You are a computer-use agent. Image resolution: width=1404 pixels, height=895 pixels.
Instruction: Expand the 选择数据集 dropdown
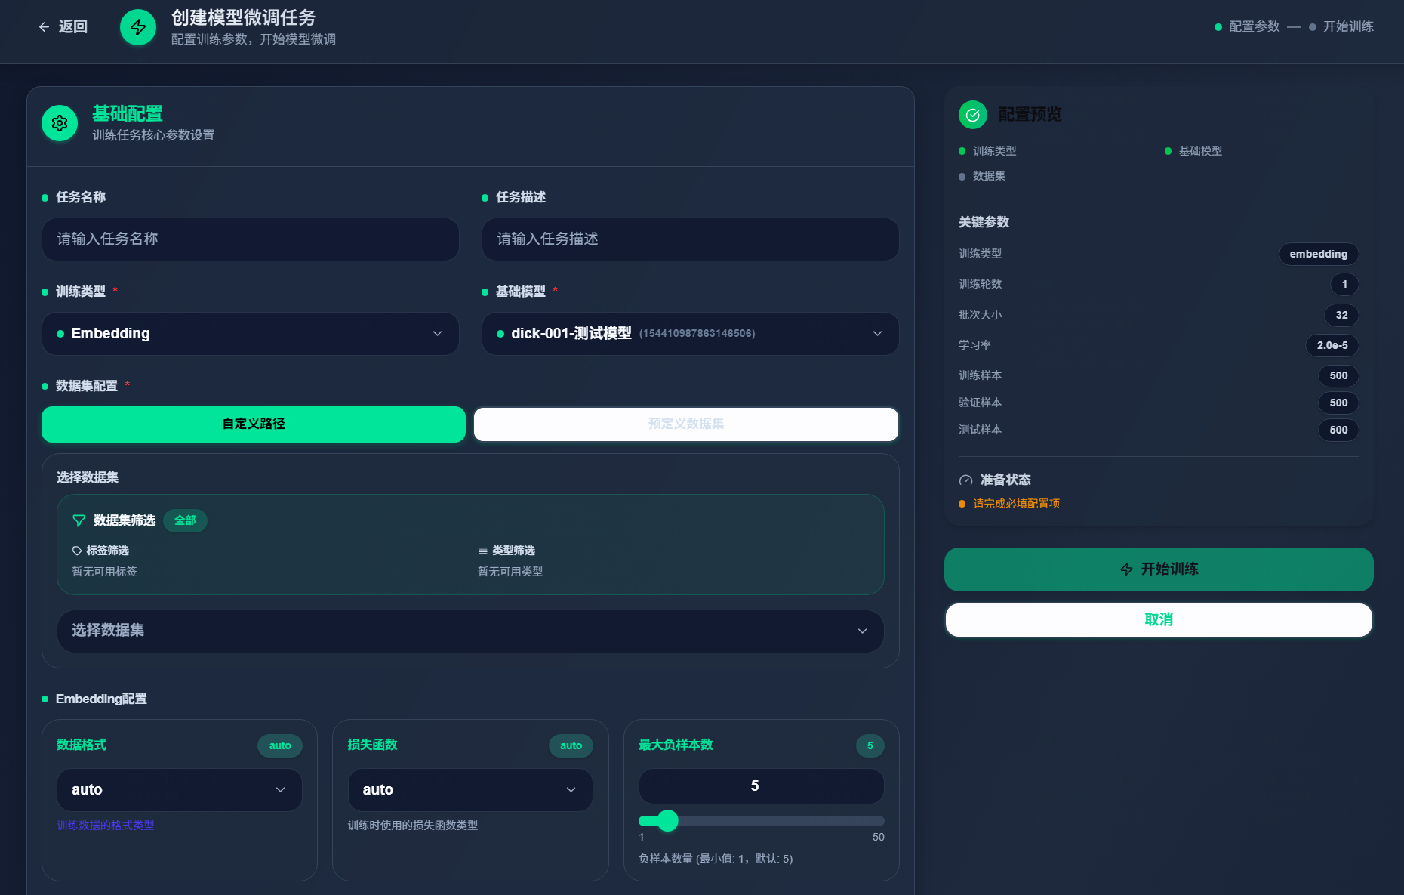470,631
